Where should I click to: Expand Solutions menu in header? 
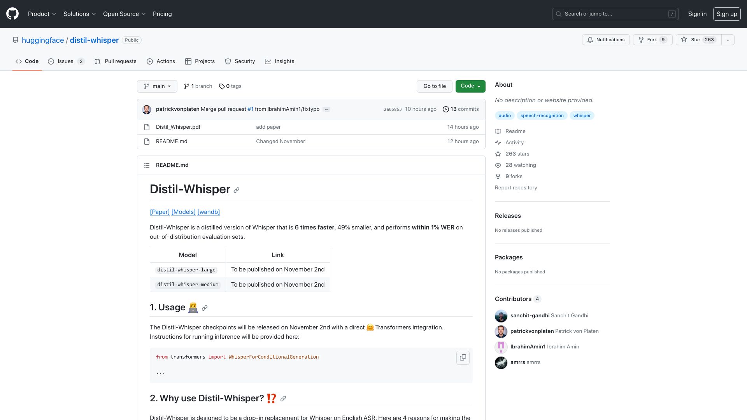(x=79, y=14)
